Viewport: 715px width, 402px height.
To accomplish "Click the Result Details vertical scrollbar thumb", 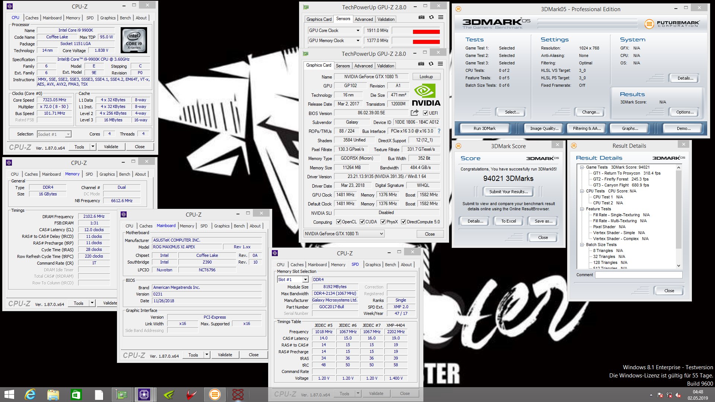I will (679, 210).
